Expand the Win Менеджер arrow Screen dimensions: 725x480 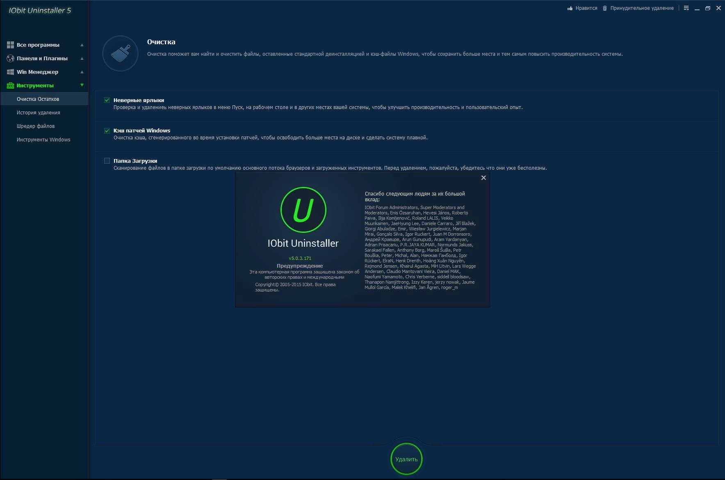[82, 72]
